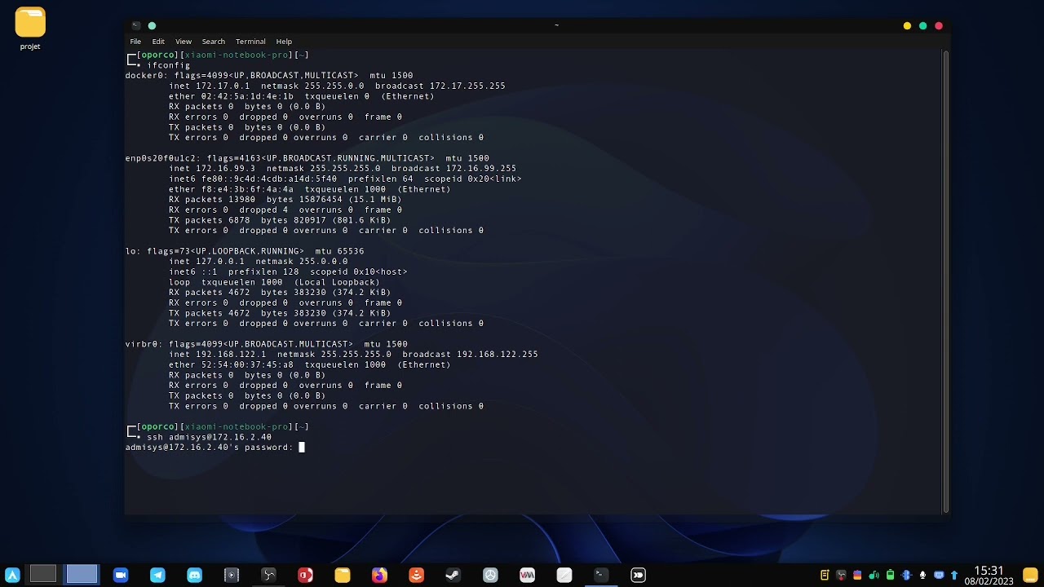Open the video player taskbar icon

(x=232, y=575)
